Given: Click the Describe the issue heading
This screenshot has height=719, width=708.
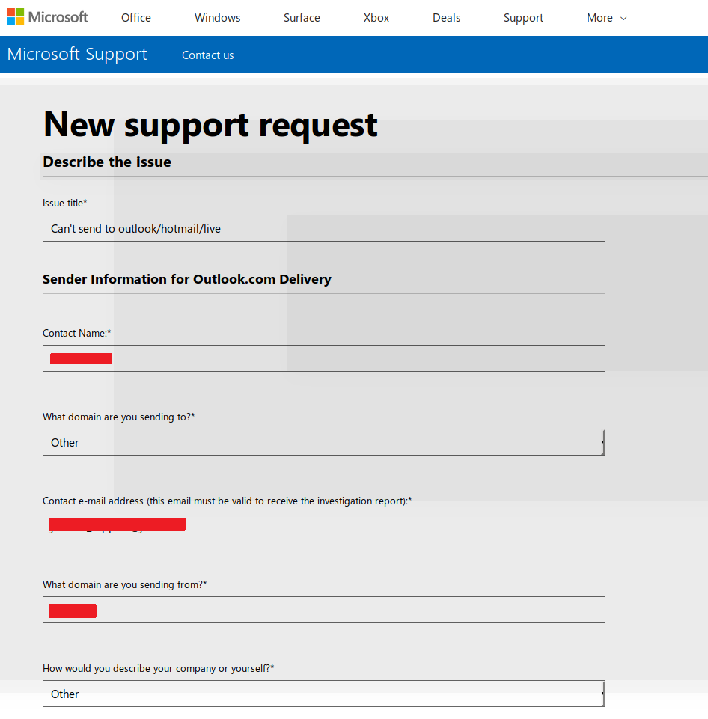Looking at the screenshot, I should click(107, 162).
